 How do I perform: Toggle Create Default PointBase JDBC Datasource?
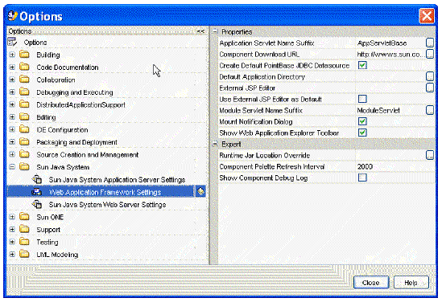(x=362, y=65)
